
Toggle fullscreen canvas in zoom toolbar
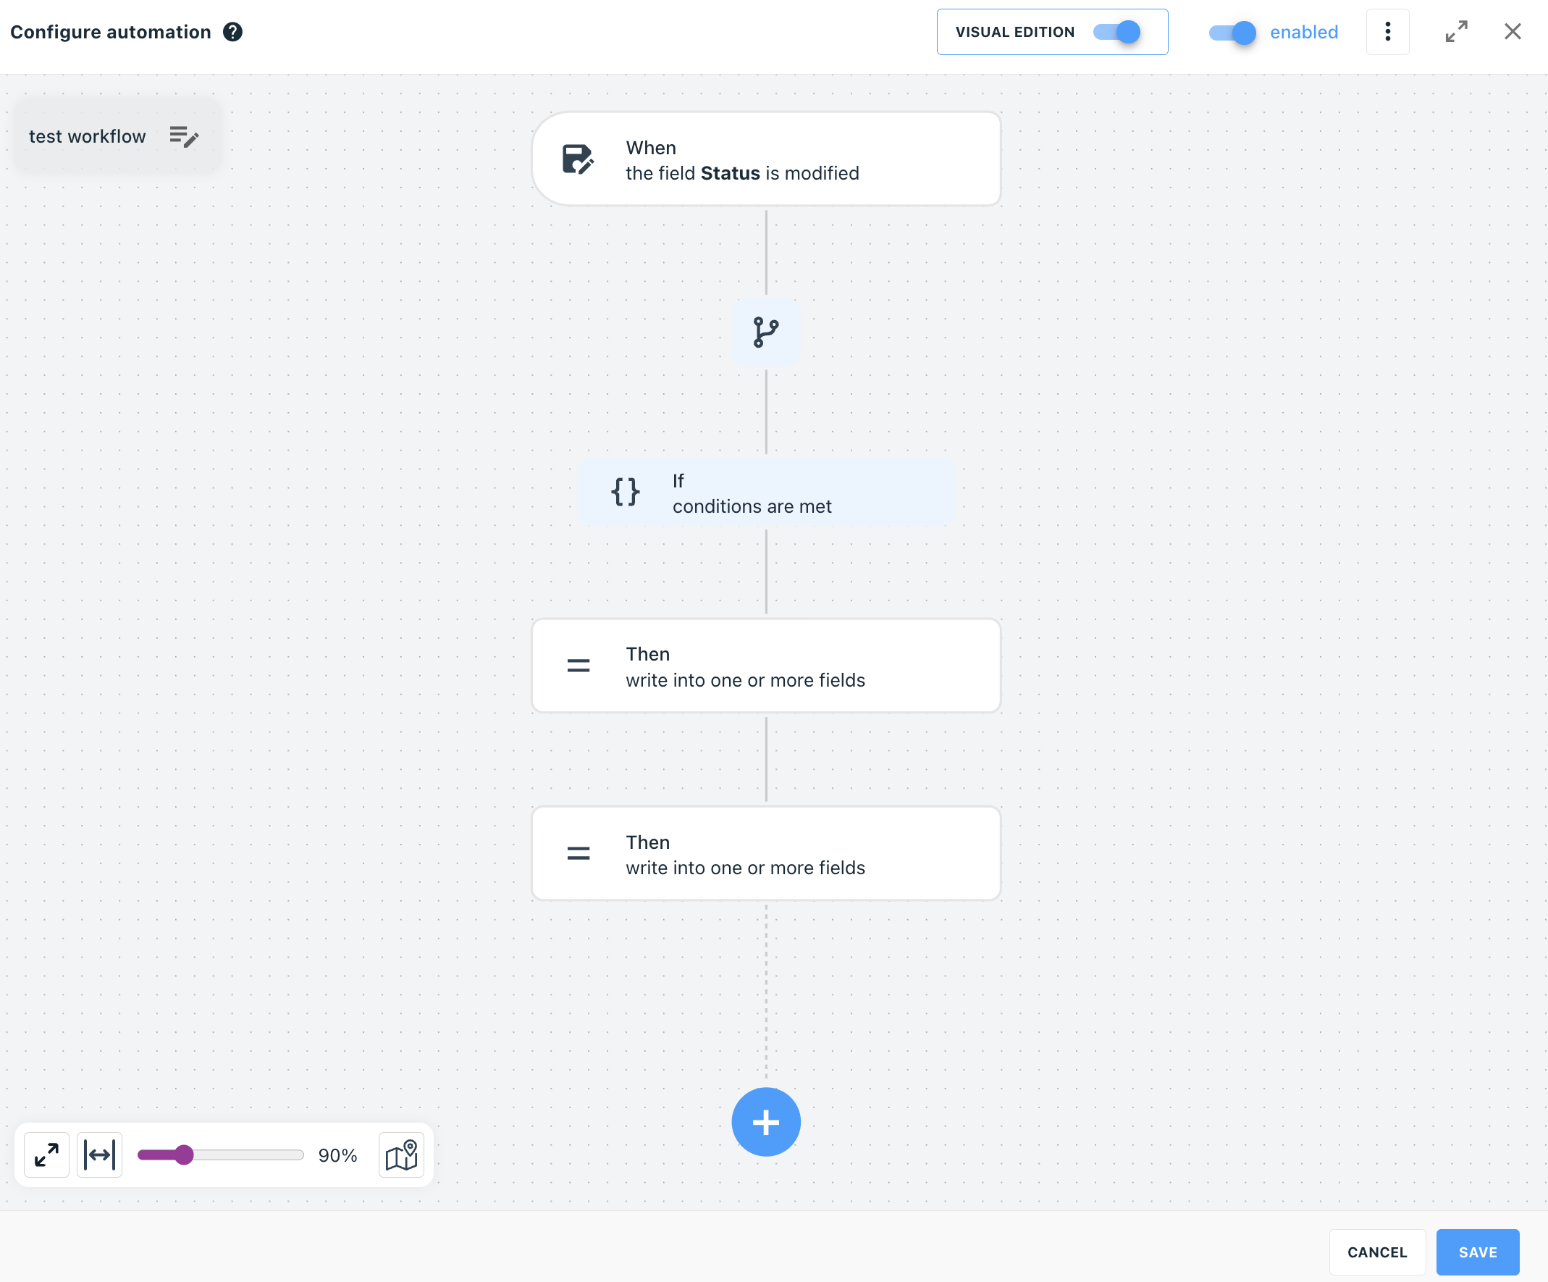(x=46, y=1155)
